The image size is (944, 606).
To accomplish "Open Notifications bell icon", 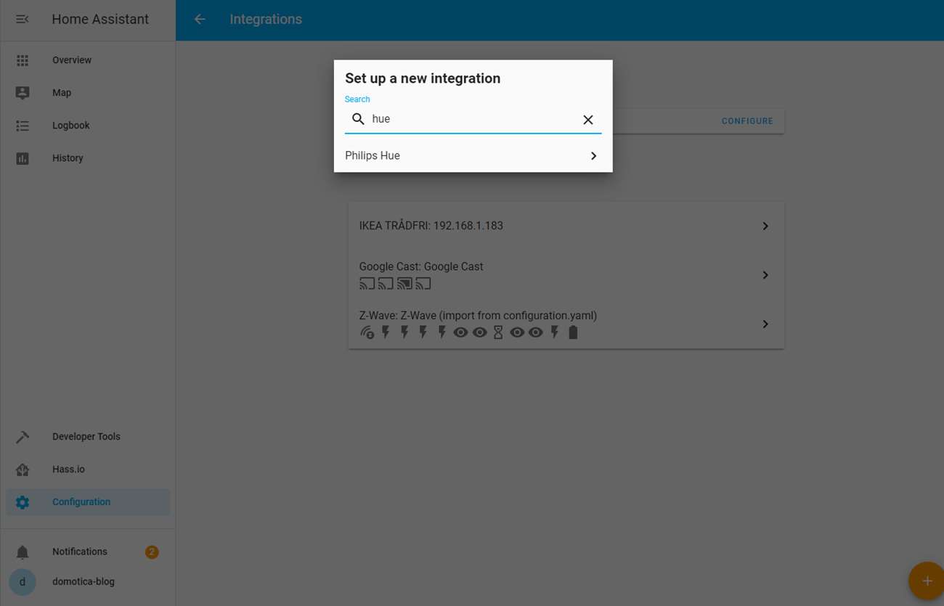I will point(23,552).
